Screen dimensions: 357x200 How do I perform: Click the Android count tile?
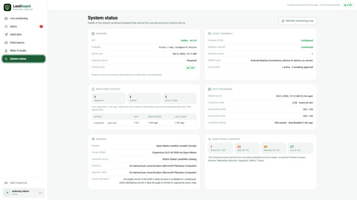click(144, 98)
